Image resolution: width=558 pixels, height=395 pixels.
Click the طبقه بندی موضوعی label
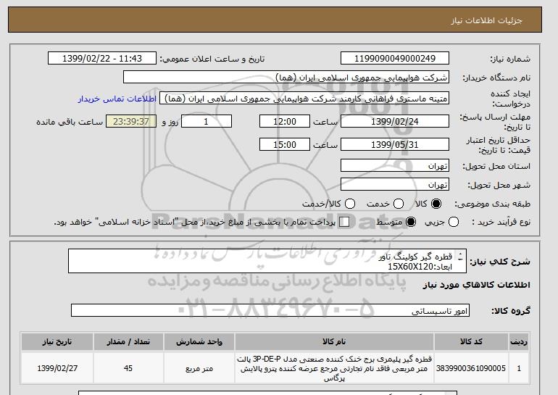tap(493, 204)
